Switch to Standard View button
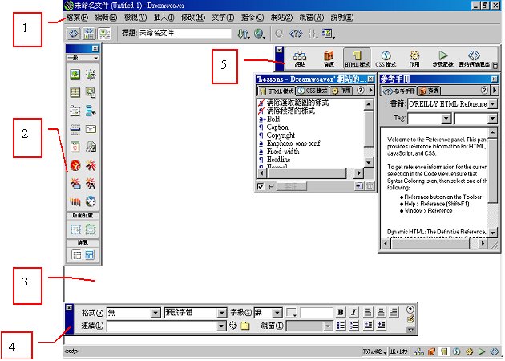 click(76, 255)
